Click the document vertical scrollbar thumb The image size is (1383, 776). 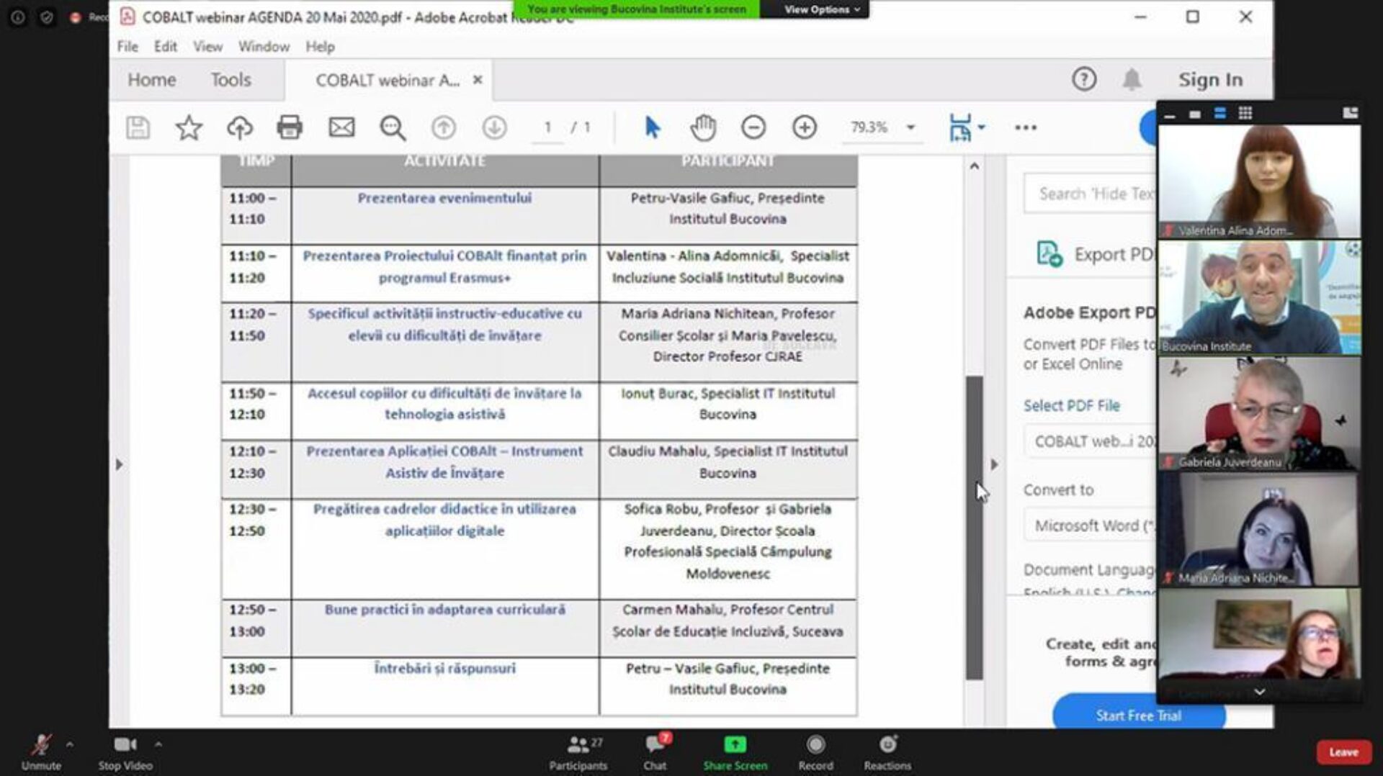pyautogui.click(x=974, y=527)
